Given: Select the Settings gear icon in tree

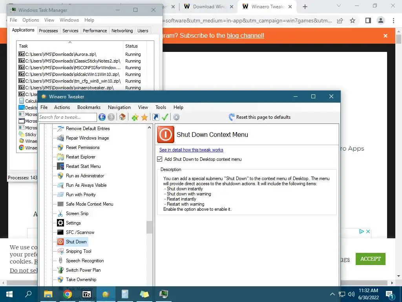Looking at the screenshot, I should click(x=60, y=223).
